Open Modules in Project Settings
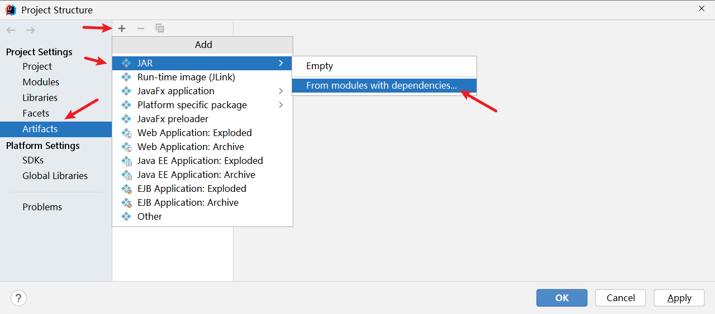 [41, 82]
